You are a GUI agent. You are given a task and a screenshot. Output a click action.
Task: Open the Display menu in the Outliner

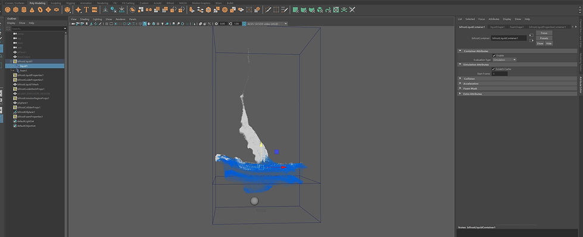tap(11, 23)
